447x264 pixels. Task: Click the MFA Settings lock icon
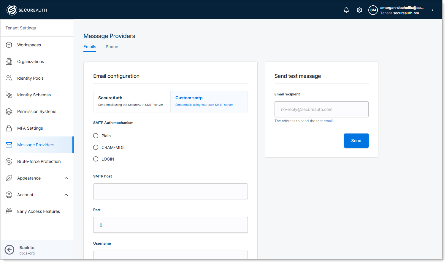[x=9, y=128]
